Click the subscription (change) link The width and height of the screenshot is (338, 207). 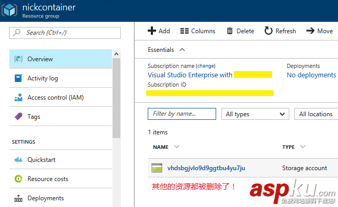(205, 66)
